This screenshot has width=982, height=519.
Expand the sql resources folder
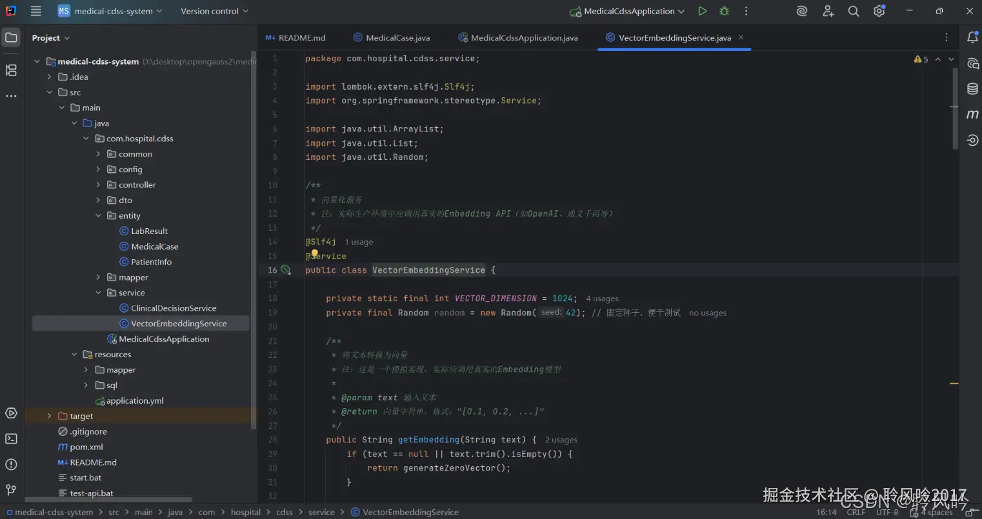point(86,386)
